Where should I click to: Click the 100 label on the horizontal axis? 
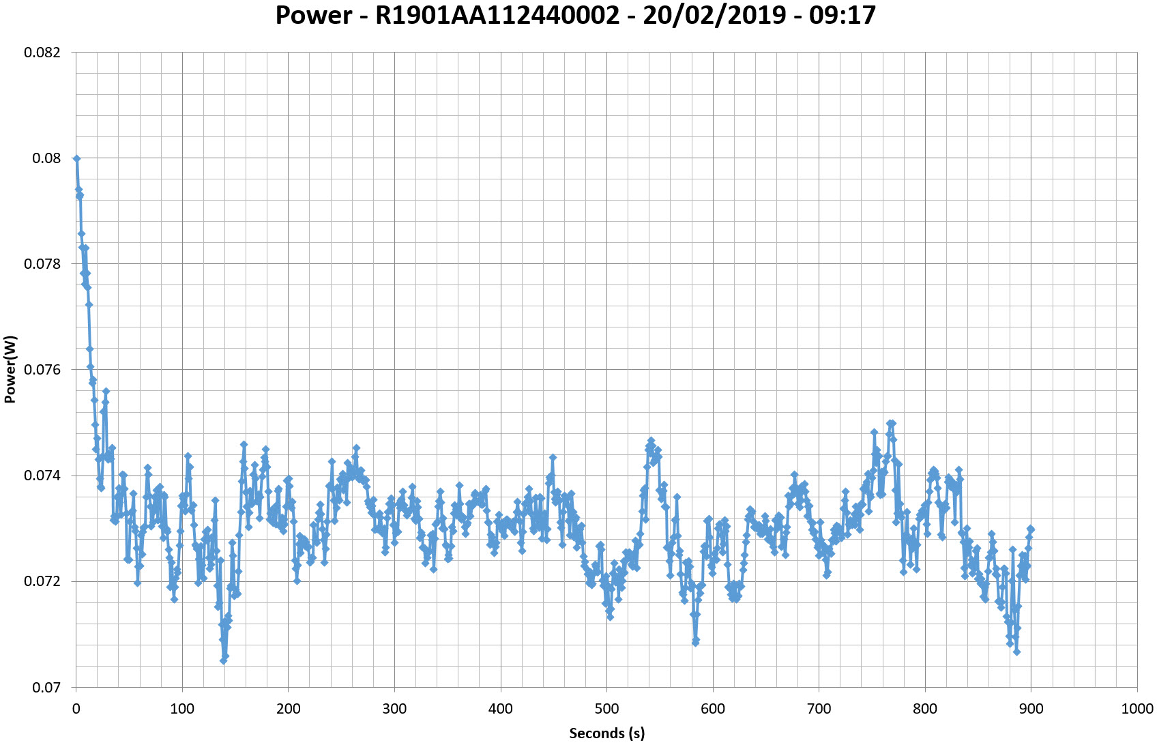(x=182, y=709)
